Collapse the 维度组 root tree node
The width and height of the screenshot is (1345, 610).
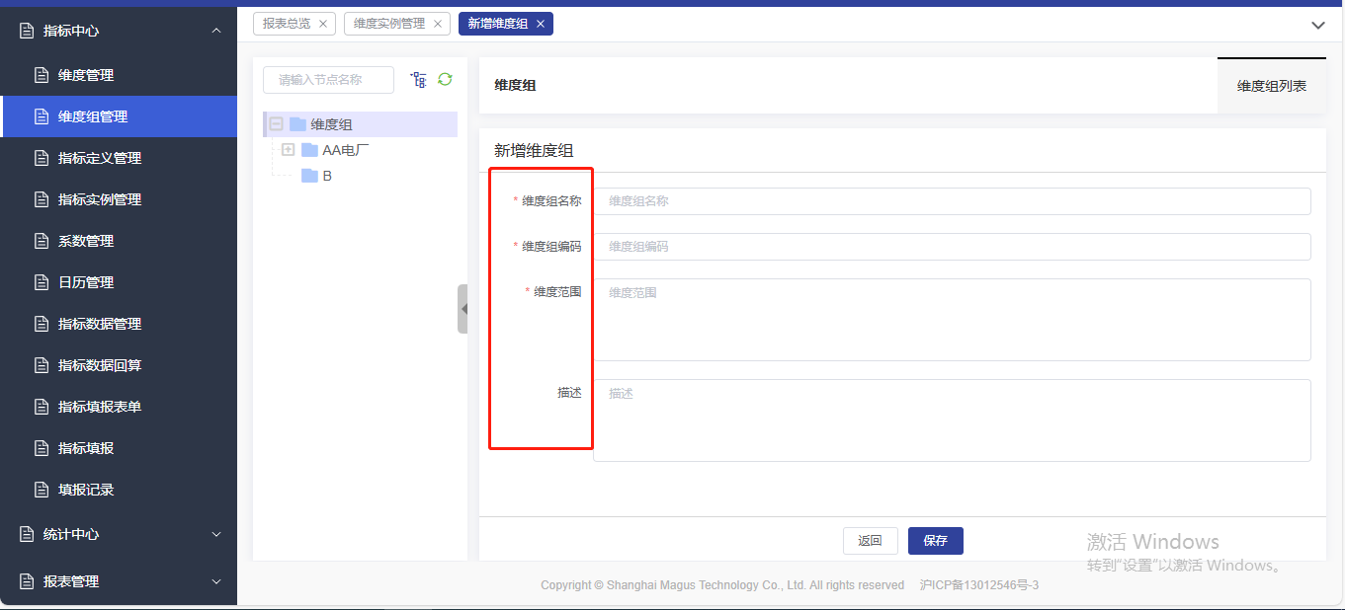(277, 124)
